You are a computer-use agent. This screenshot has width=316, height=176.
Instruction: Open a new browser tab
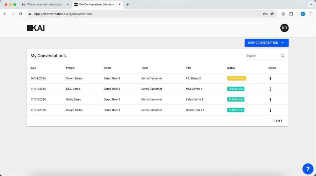[127, 5]
